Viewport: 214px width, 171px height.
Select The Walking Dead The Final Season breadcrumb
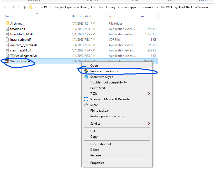(x=184, y=7)
